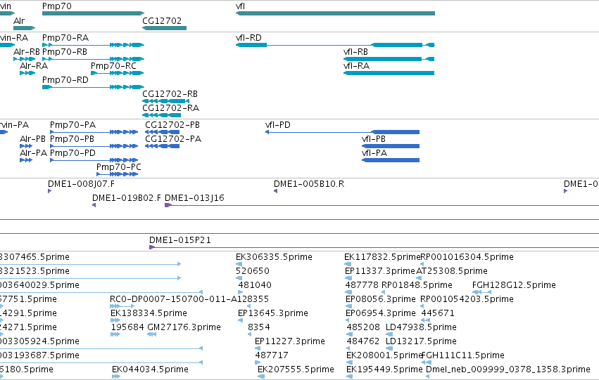599x380 pixels.
Task: Open the 481040 EST label
Action: point(255,285)
